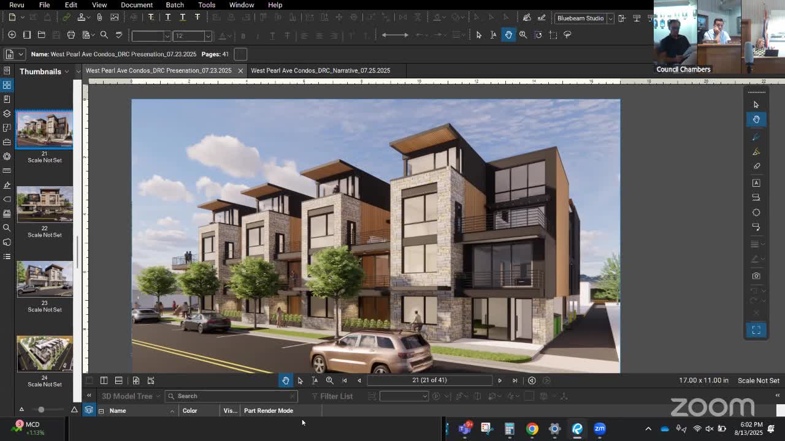Select page 24 thumbnail
The image size is (785, 441).
(x=44, y=353)
